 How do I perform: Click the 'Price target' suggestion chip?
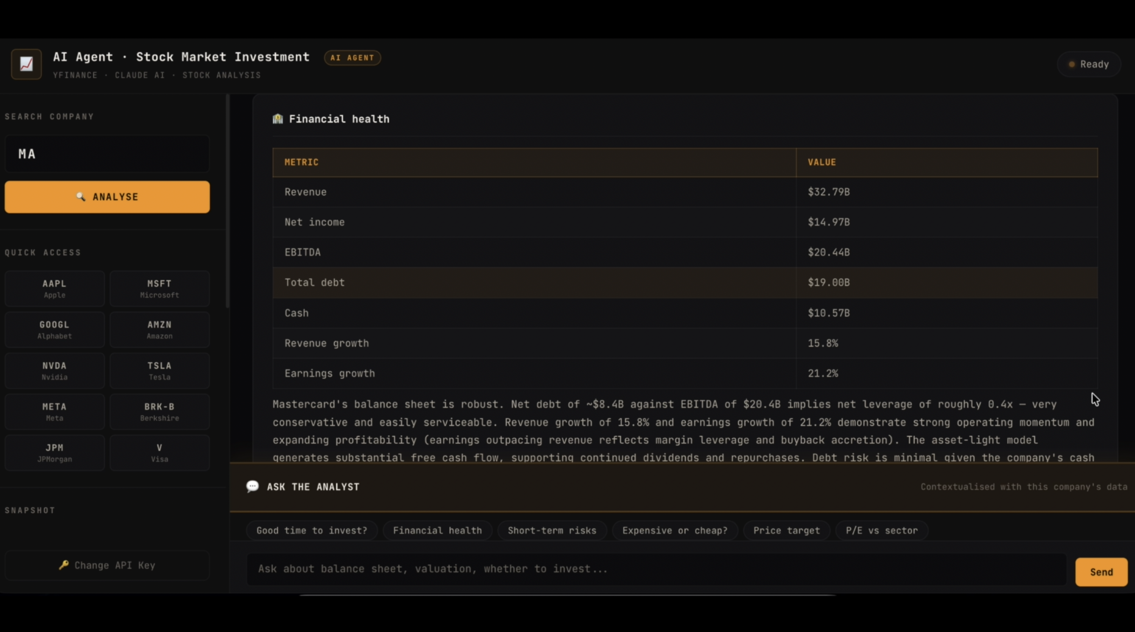coord(786,530)
